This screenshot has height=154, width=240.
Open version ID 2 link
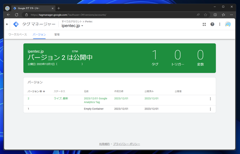pyautogui.click(x=28, y=99)
